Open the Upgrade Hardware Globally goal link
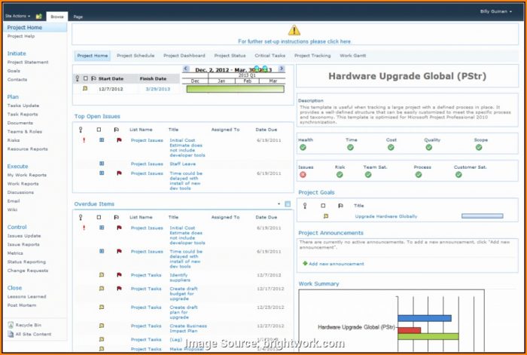527x355 pixels. point(385,216)
